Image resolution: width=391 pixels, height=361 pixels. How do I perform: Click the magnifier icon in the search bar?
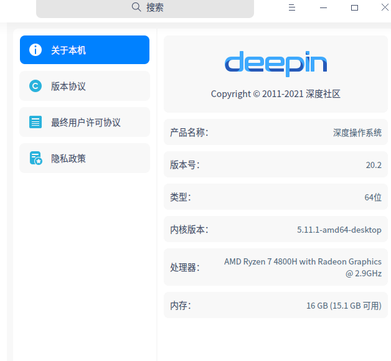pos(136,7)
